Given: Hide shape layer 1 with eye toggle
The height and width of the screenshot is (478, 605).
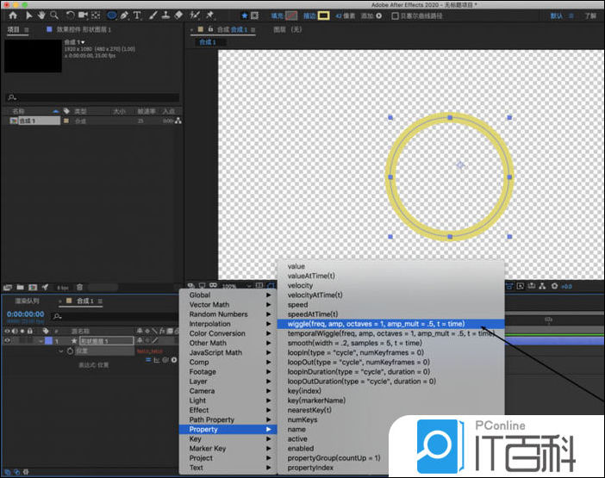Looking at the screenshot, I should point(9,341).
